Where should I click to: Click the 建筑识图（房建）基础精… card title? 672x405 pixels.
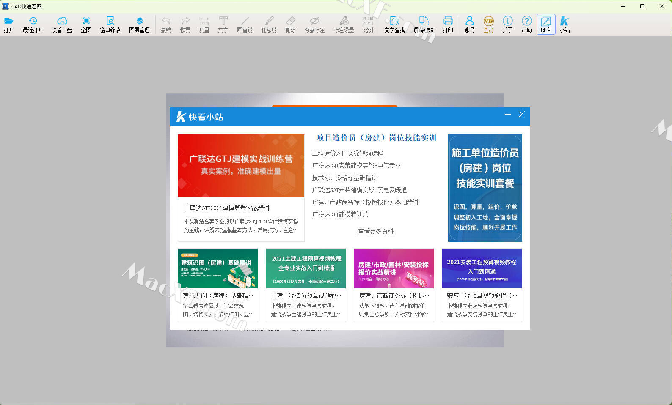218,296
